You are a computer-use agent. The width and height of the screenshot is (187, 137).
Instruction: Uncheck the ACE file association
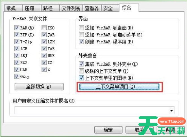pyautogui.click(x=17, y=49)
